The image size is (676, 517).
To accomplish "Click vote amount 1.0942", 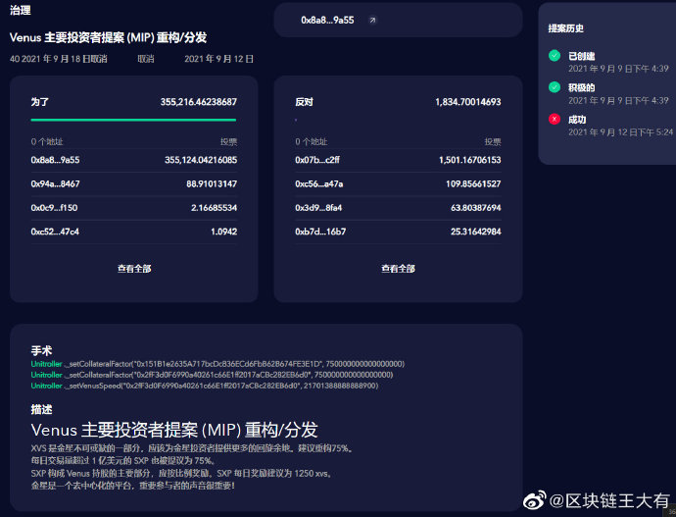I will (223, 232).
